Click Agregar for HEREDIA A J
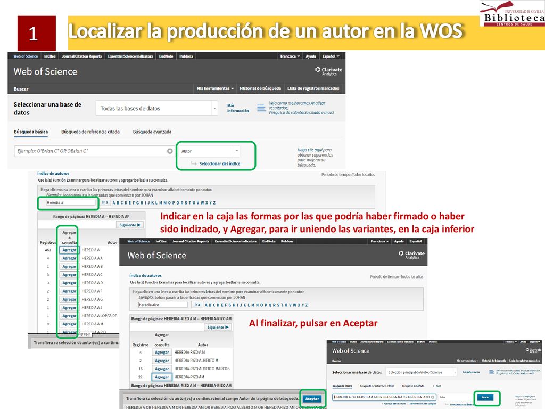 click(69, 307)
